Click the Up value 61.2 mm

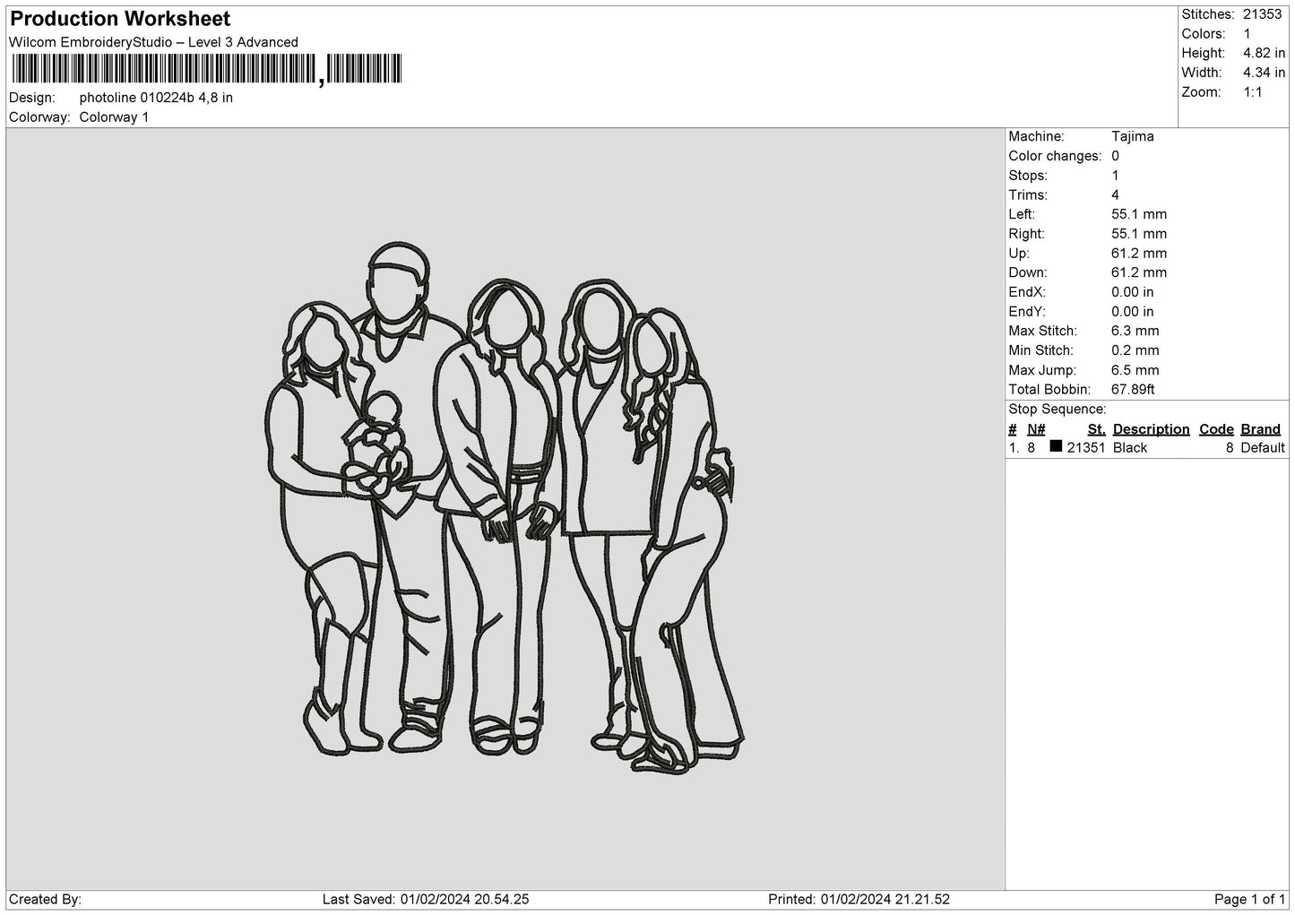pyautogui.click(x=1139, y=254)
